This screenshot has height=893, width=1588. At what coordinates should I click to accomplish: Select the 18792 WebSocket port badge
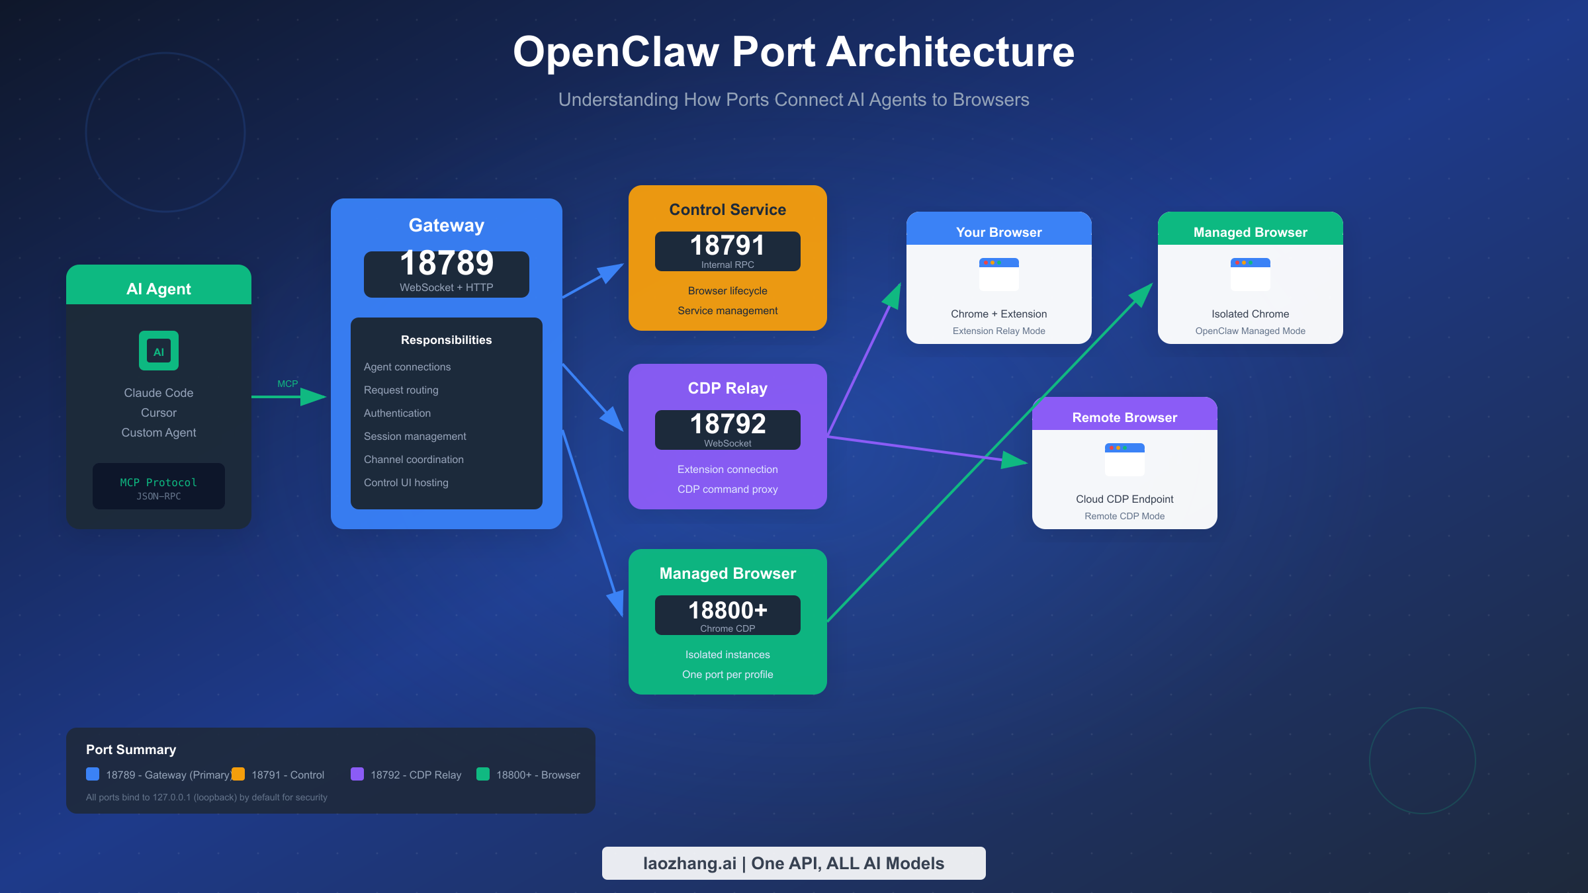pos(727,429)
